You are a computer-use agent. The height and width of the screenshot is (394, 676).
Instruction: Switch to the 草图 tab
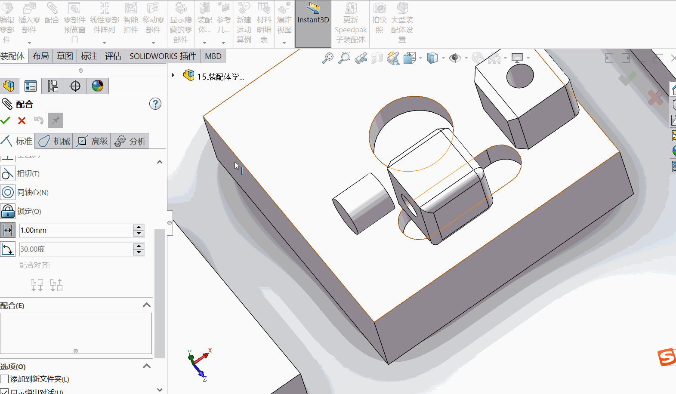[65, 56]
